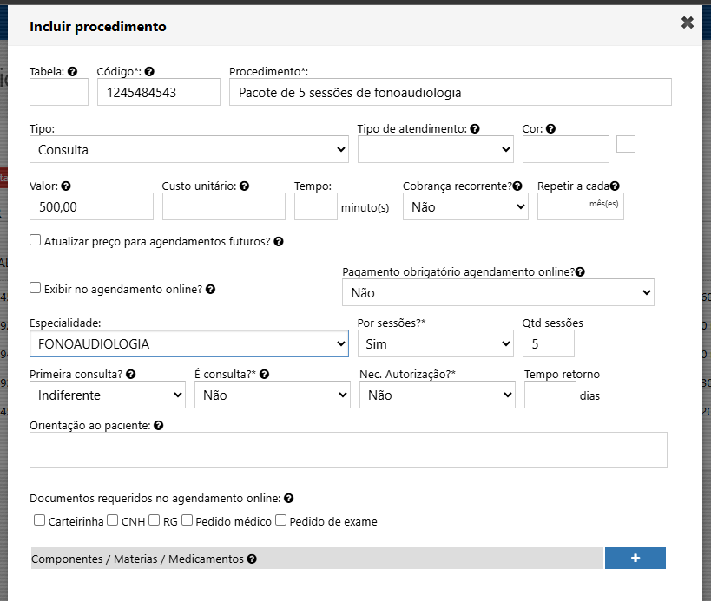View the Cobrança recorrente help icon
Screen dimensions: 711x601
[518, 186]
